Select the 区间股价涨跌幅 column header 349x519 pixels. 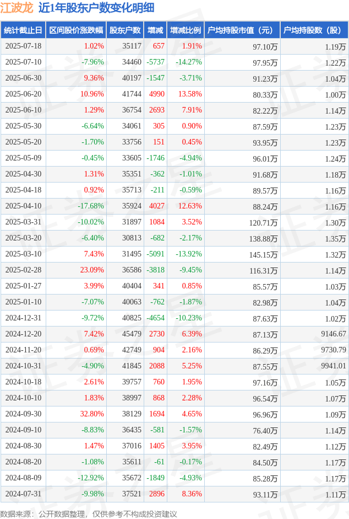coord(76,30)
